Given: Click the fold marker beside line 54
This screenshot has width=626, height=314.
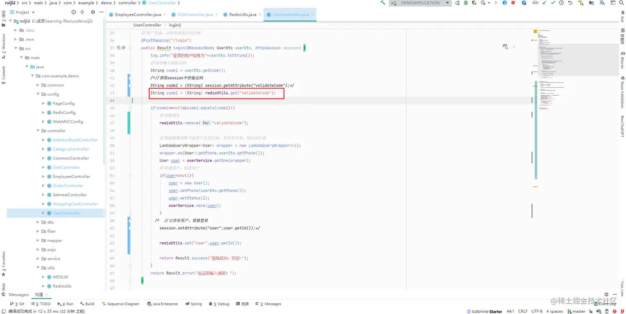Looking at the screenshot, I should pyautogui.click(x=130, y=175).
